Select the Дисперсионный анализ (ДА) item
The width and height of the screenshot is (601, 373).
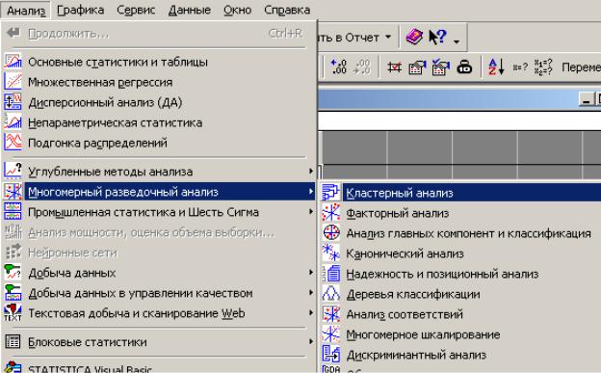[x=158, y=102]
